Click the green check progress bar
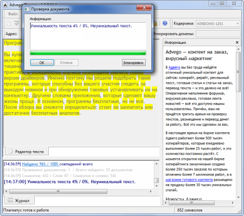 (x=88, y=53)
